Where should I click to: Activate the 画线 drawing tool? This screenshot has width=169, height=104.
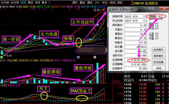click(x=90, y=2)
